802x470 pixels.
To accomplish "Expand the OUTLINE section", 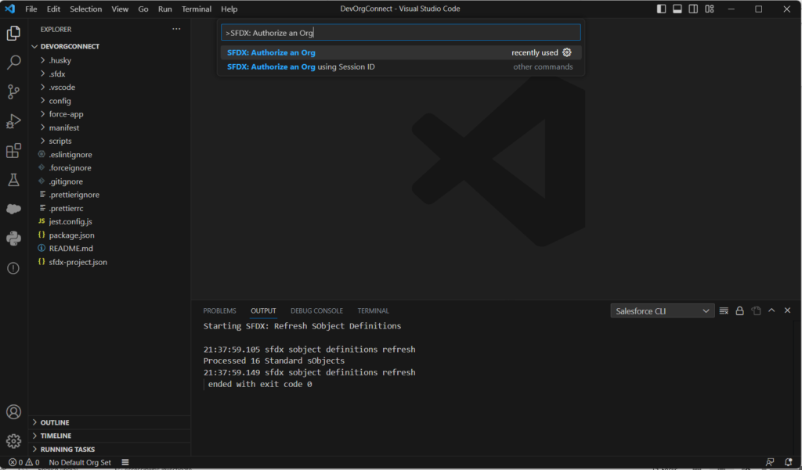I will [x=55, y=422].
